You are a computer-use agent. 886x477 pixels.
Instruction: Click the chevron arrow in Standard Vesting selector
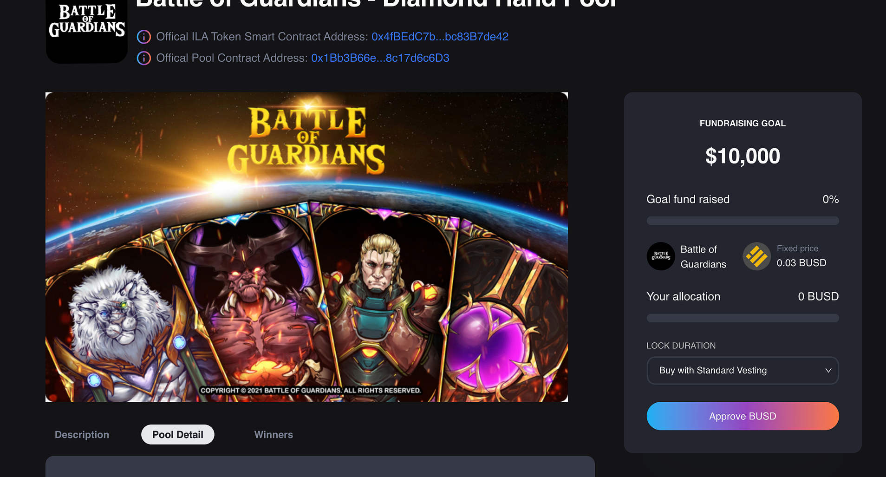tap(828, 371)
